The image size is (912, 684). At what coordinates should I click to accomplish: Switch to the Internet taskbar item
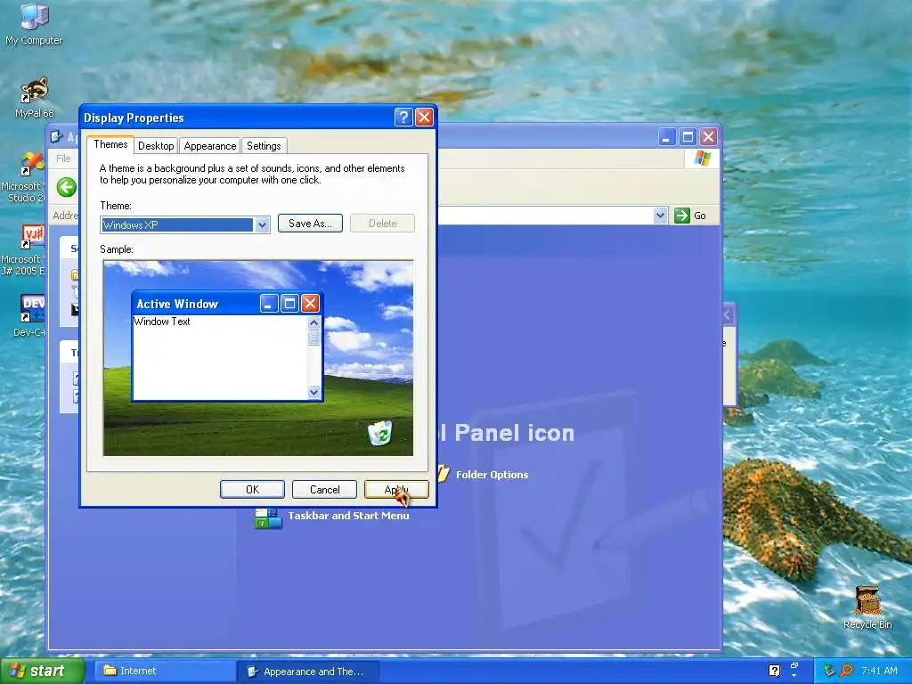[x=164, y=671]
